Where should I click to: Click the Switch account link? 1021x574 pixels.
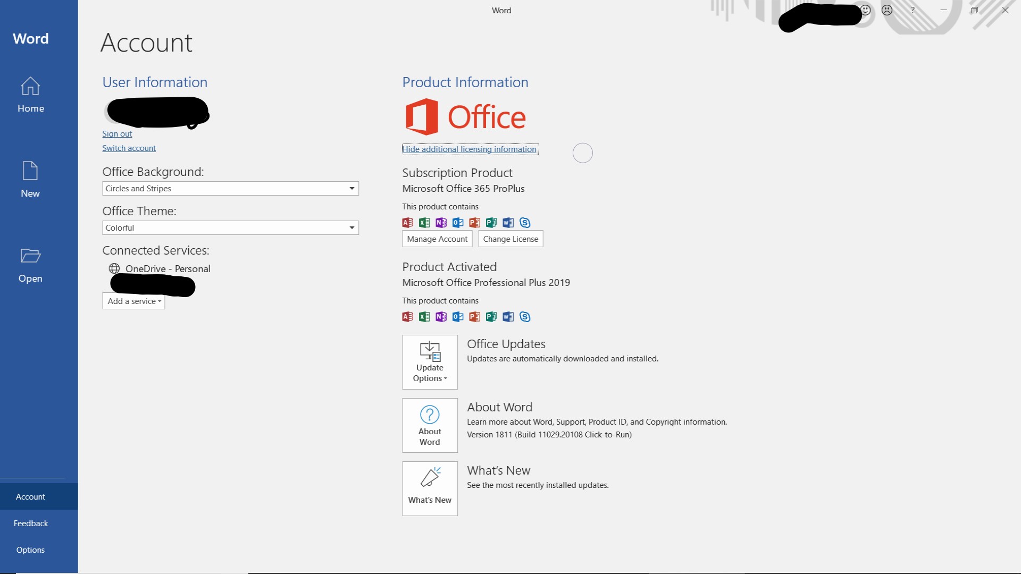[x=129, y=148]
